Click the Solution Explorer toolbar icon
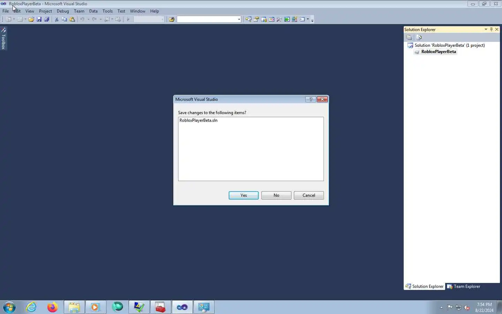 point(248,20)
